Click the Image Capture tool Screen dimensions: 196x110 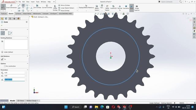(137, 8)
